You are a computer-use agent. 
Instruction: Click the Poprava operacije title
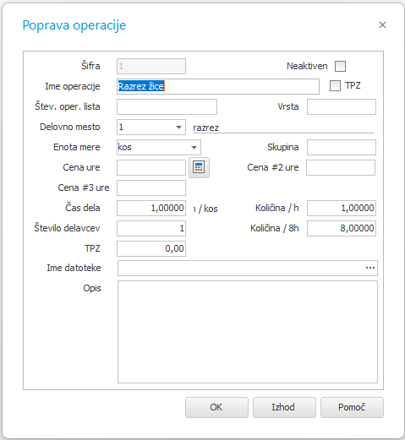click(74, 25)
